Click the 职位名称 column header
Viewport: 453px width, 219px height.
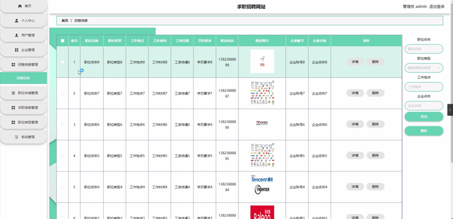point(92,41)
